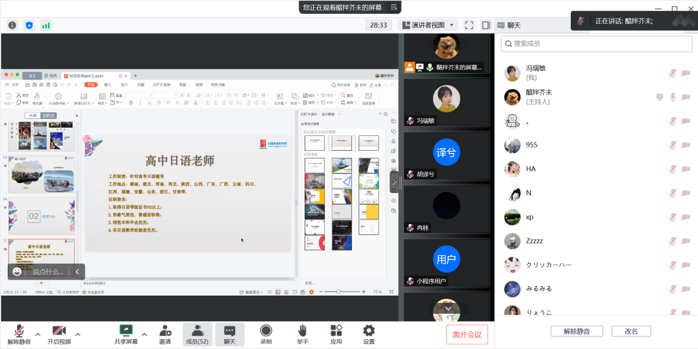Start recording with 录制 icon
The width and height of the screenshot is (698, 349).
pyautogui.click(x=266, y=334)
